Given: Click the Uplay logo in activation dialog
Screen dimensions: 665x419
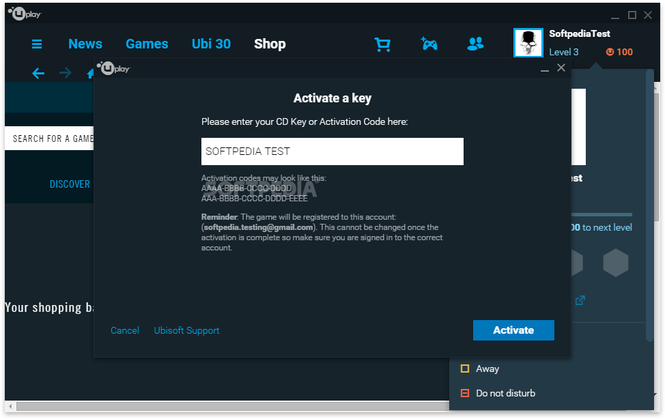Looking at the screenshot, I should 113,68.
